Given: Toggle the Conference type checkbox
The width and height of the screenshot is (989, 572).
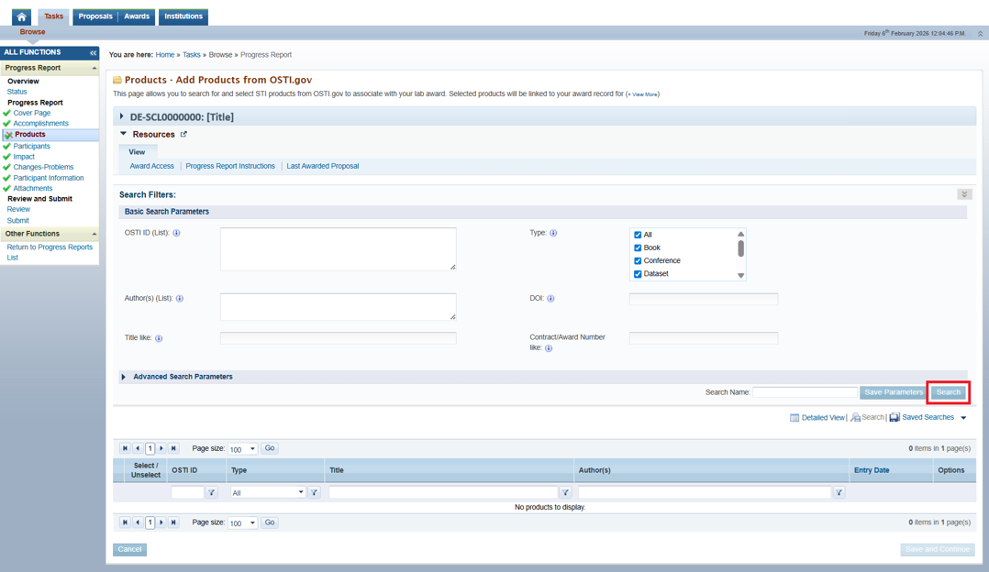Looking at the screenshot, I should (x=638, y=260).
